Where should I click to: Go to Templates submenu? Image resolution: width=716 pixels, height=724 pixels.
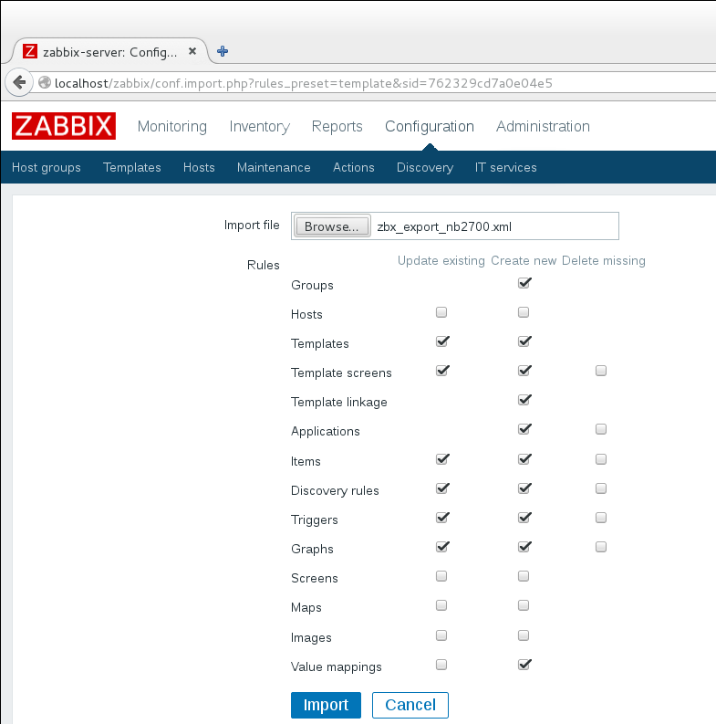(x=132, y=167)
